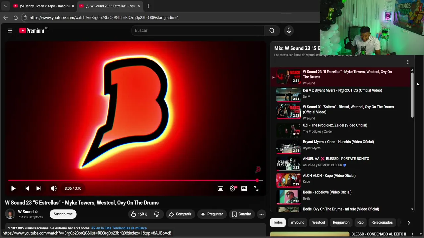Select the Rap filter chip
Screen dimensions: 424x238
click(x=360, y=222)
